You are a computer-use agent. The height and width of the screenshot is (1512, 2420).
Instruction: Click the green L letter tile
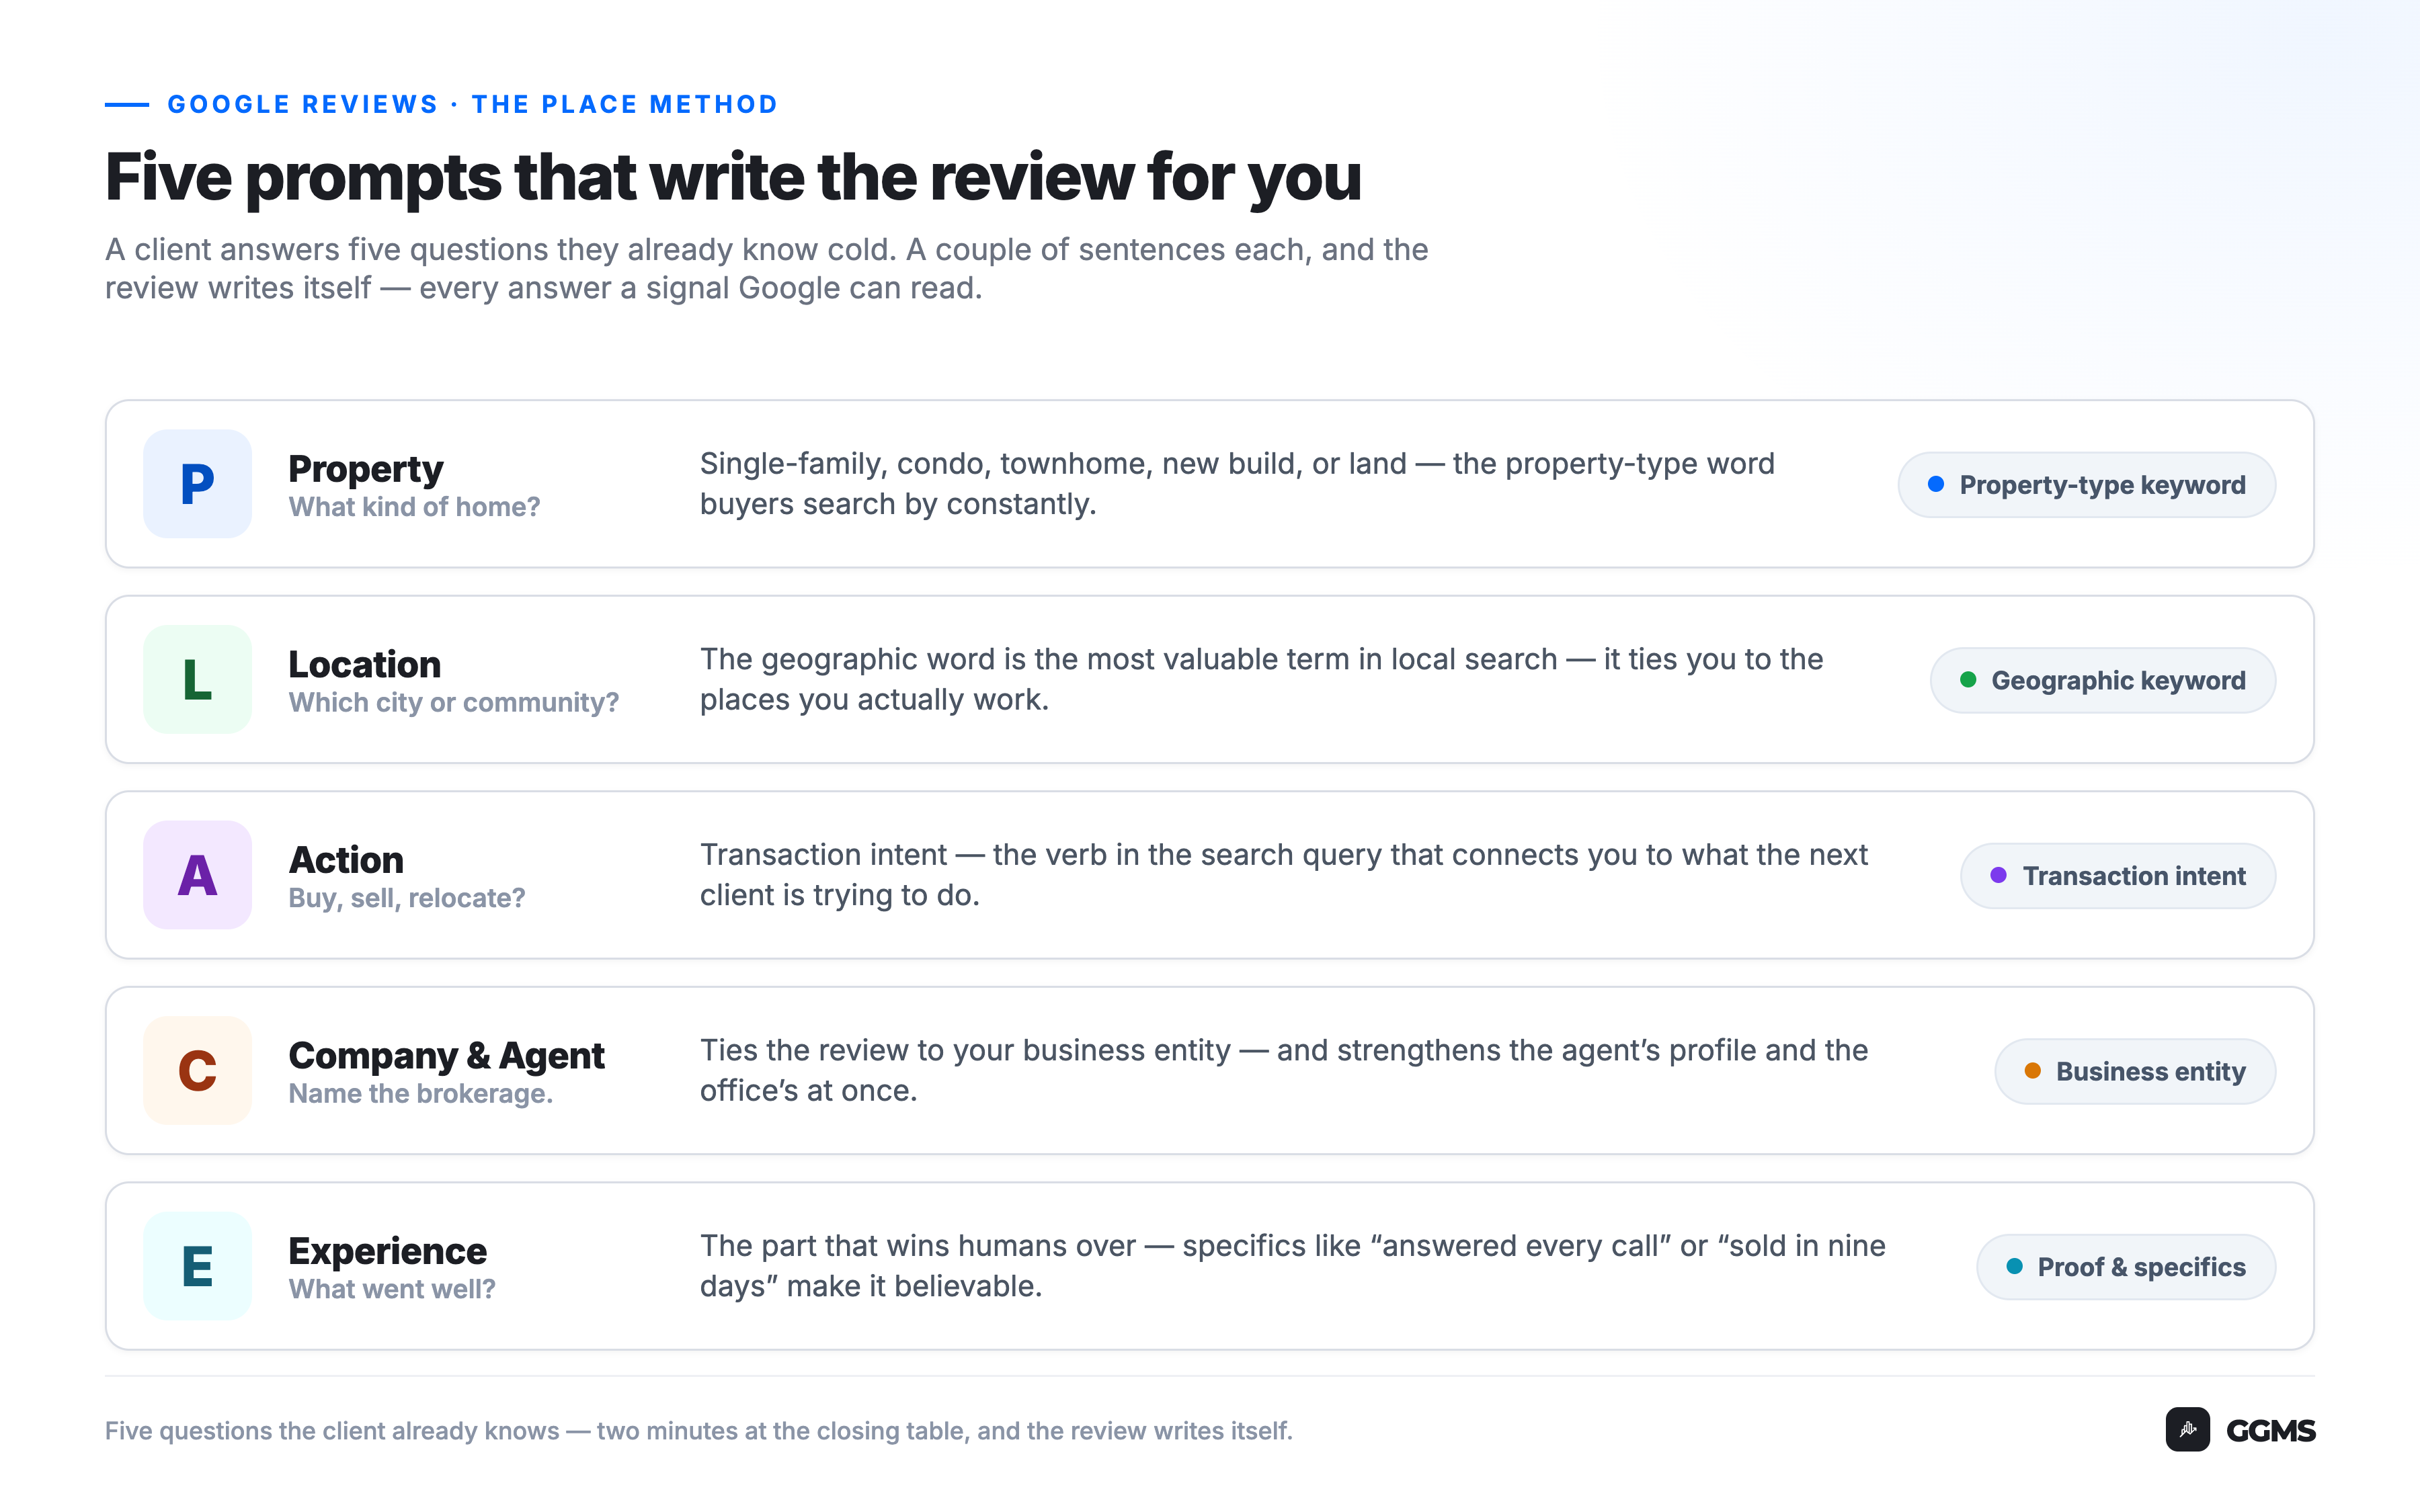tap(197, 680)
